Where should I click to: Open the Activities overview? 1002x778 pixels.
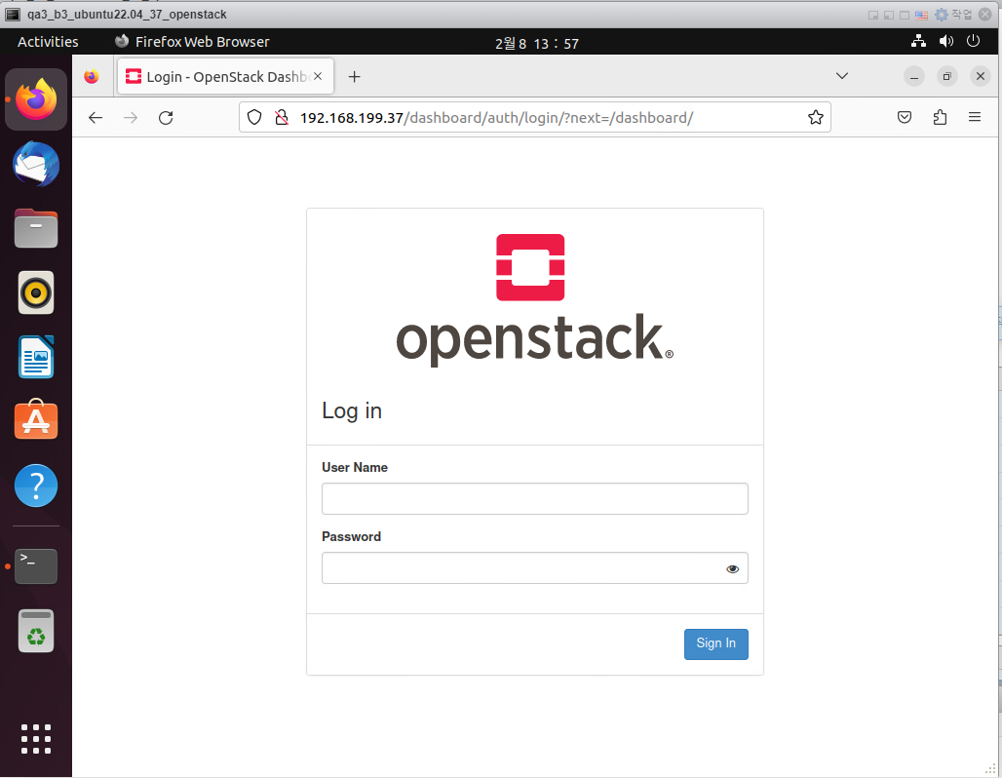pyautogui.click(x=48, y=42)
